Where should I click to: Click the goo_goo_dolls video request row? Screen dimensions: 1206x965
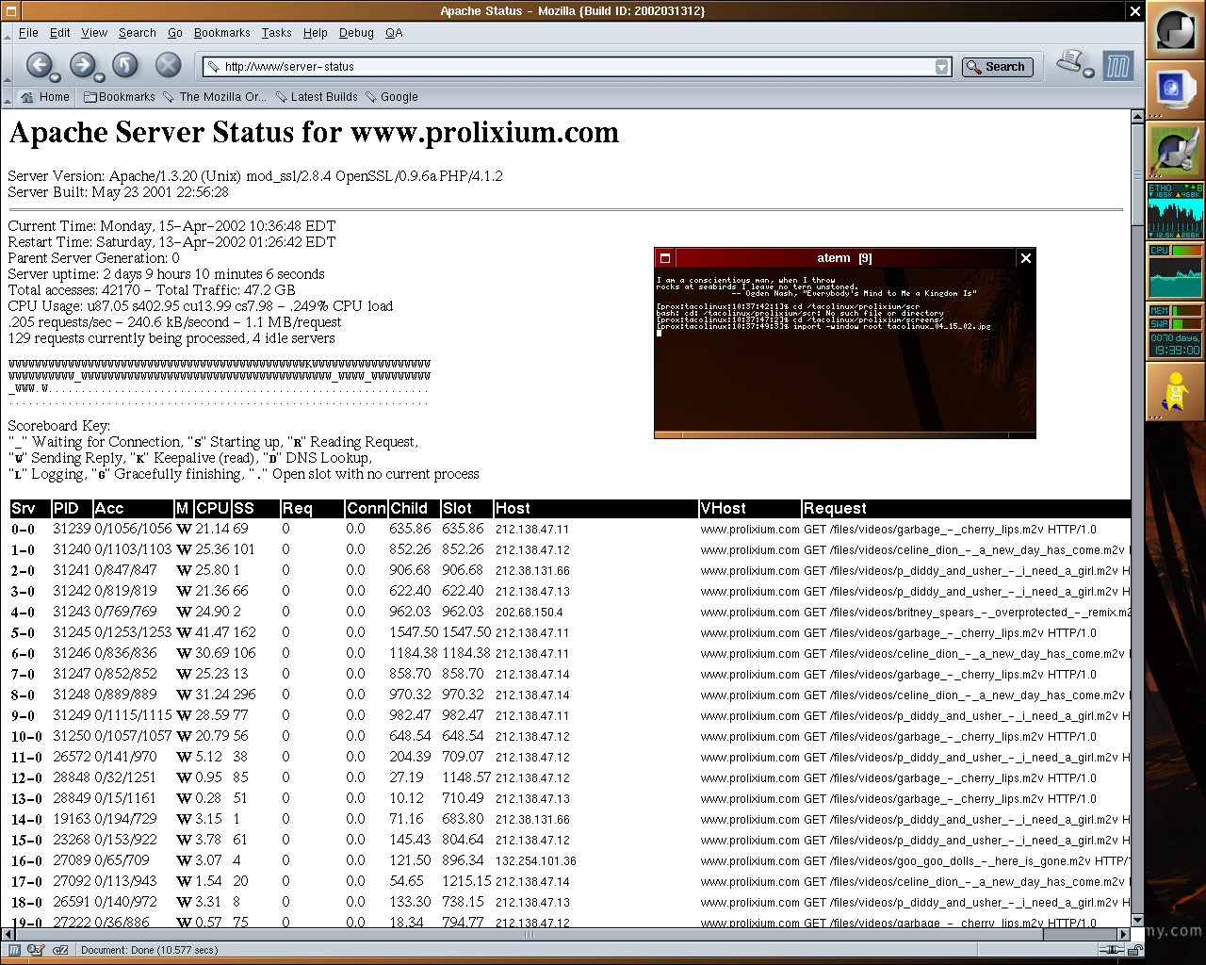[966, 861]
